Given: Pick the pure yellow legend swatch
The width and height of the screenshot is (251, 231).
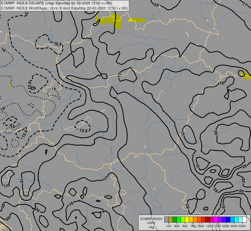Looking at the screenshot, I should [x=187, y=219].
